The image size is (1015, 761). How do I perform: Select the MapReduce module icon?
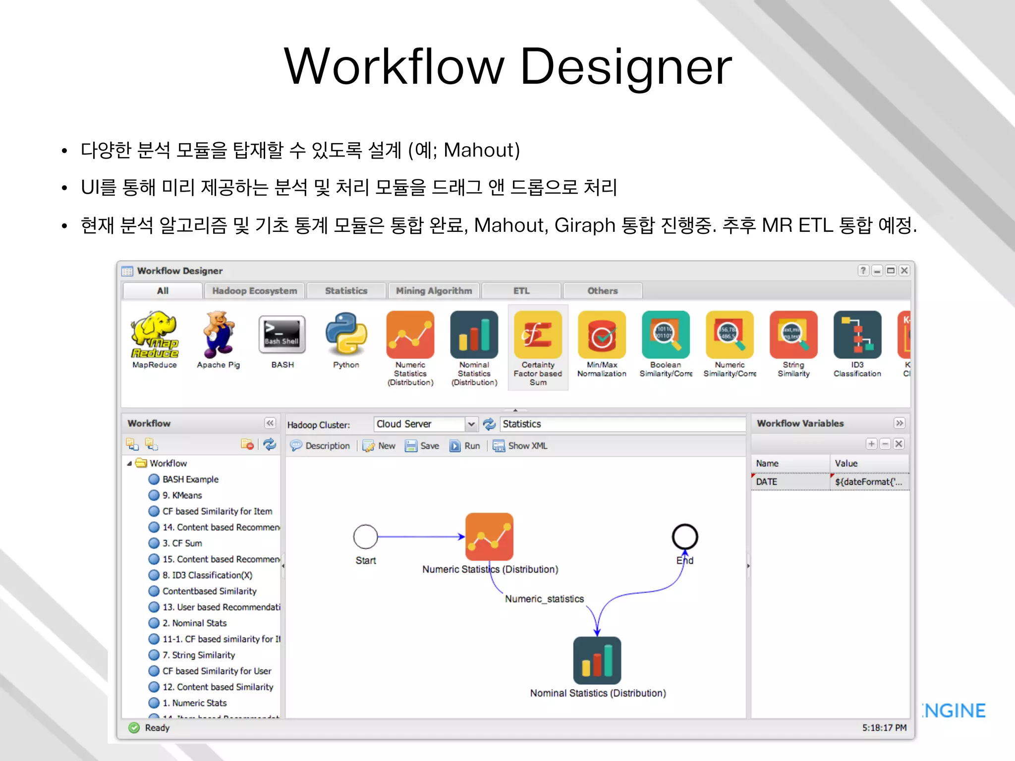(x=155, y=335)
